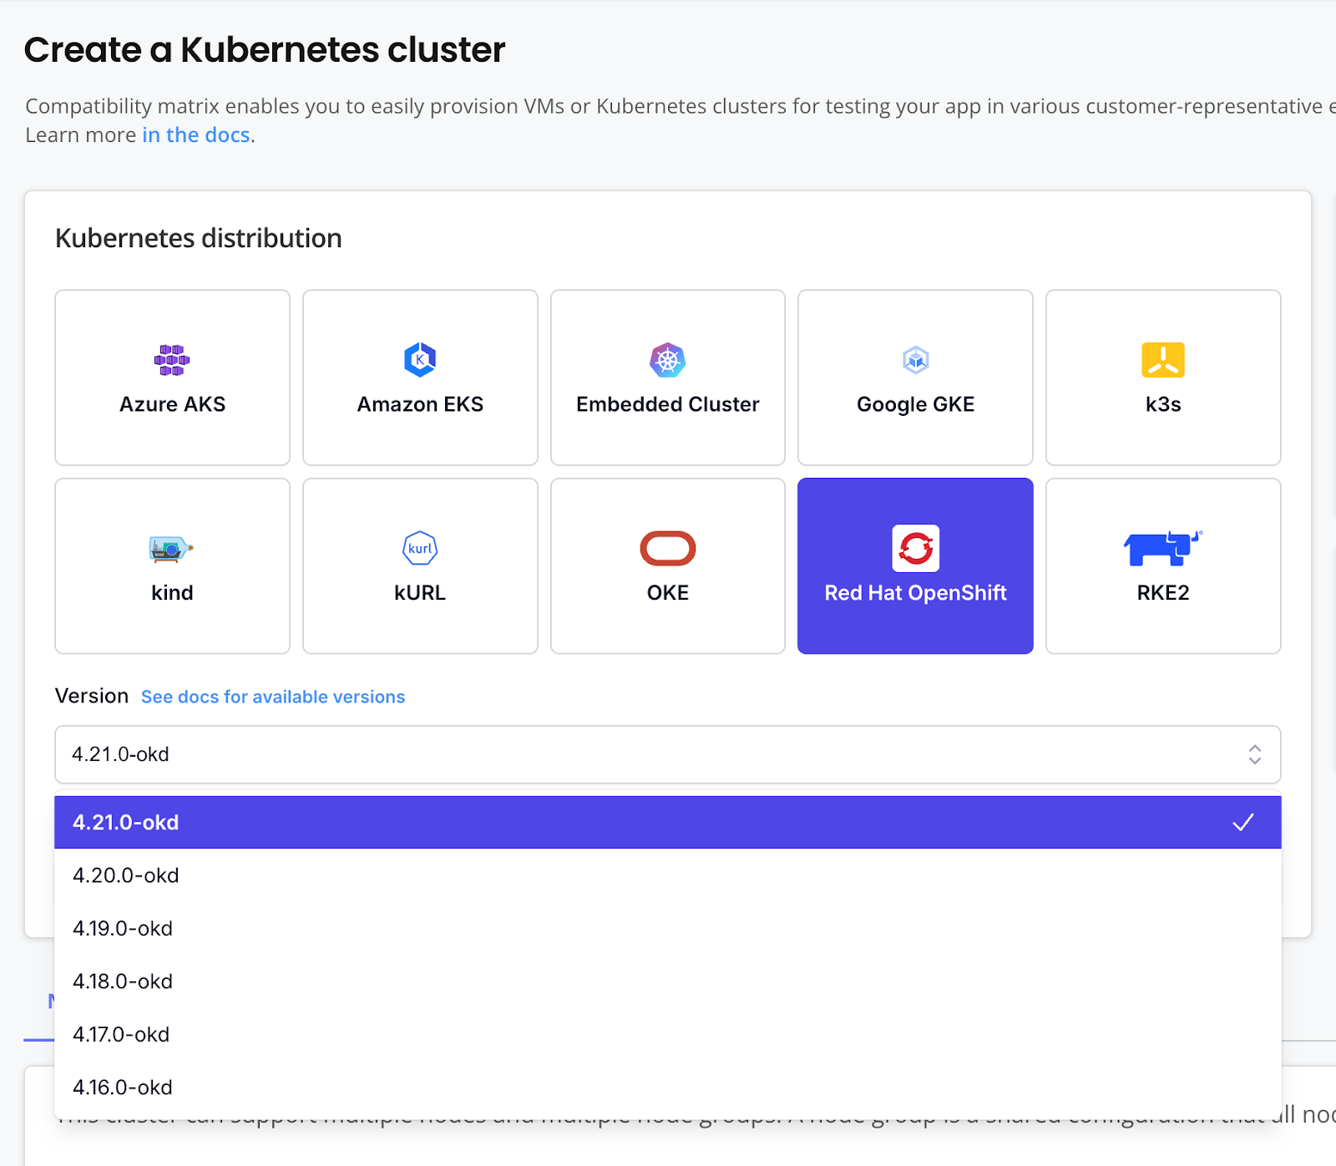Open the Version dropdown showing 4.21.0-okd
This screenshot has width=1336, height=1166.
[667, 754]
